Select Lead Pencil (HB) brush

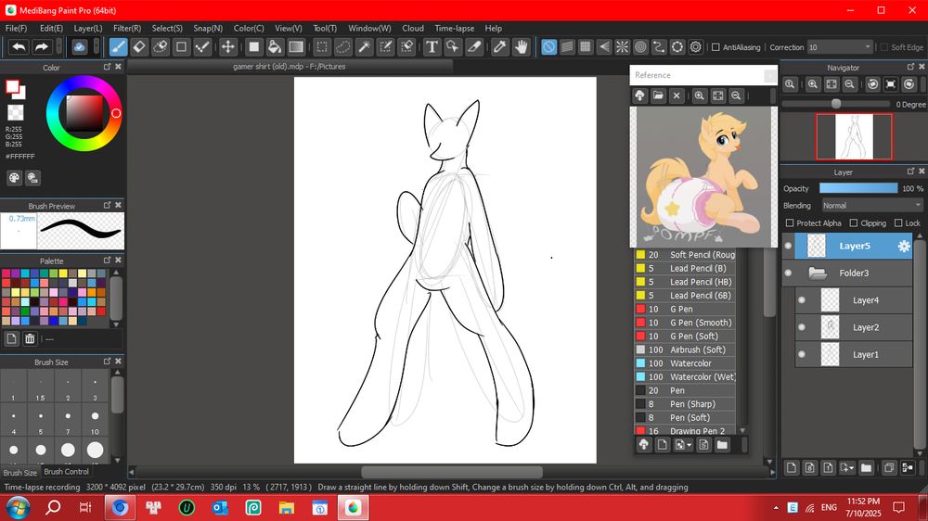(x=685, y=282)
